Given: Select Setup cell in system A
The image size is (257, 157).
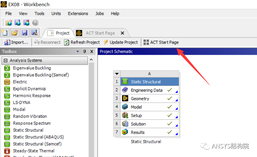Looking at the screenshot, I should click(150, 115).
